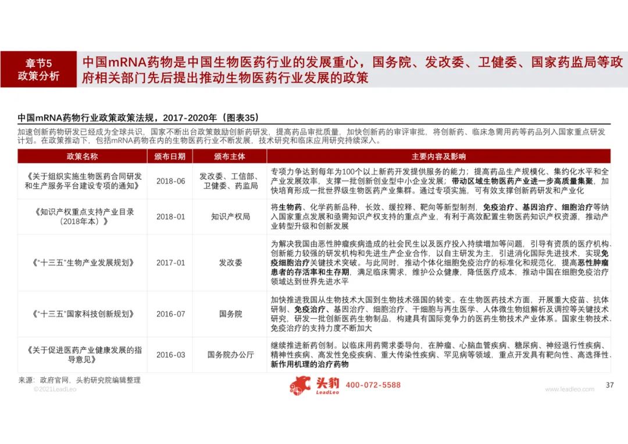628x444 pixels.
Task: Click the 颁布主体 column header
Action: [x=230, y=157]
